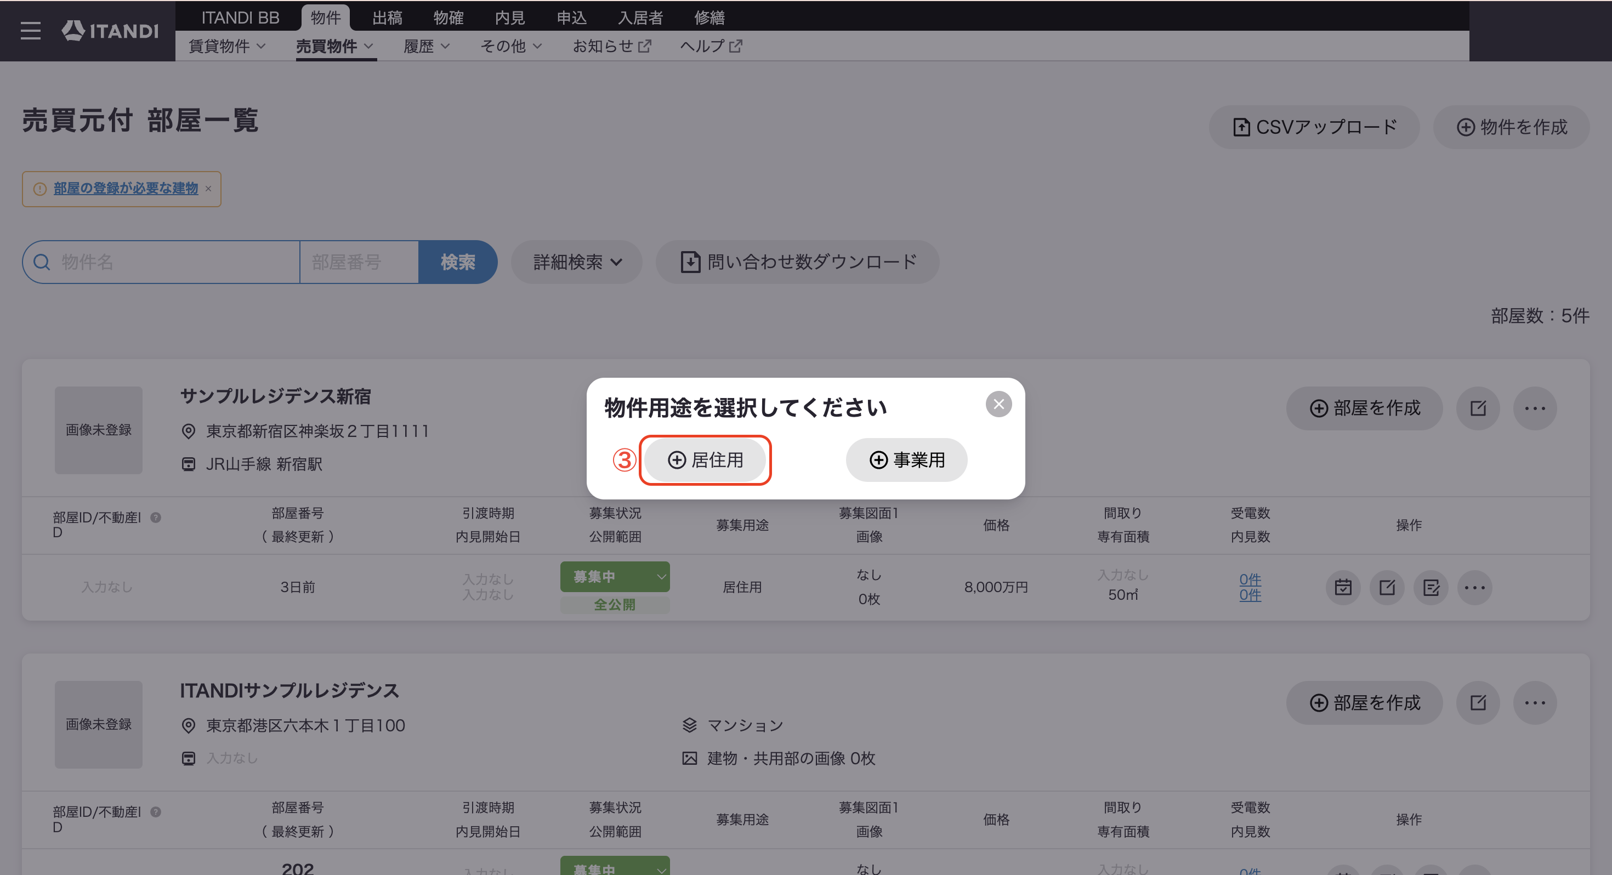This screenshot has width=1612, height=875.
Task: Click the マンション building type text
Action: point(745,725)
